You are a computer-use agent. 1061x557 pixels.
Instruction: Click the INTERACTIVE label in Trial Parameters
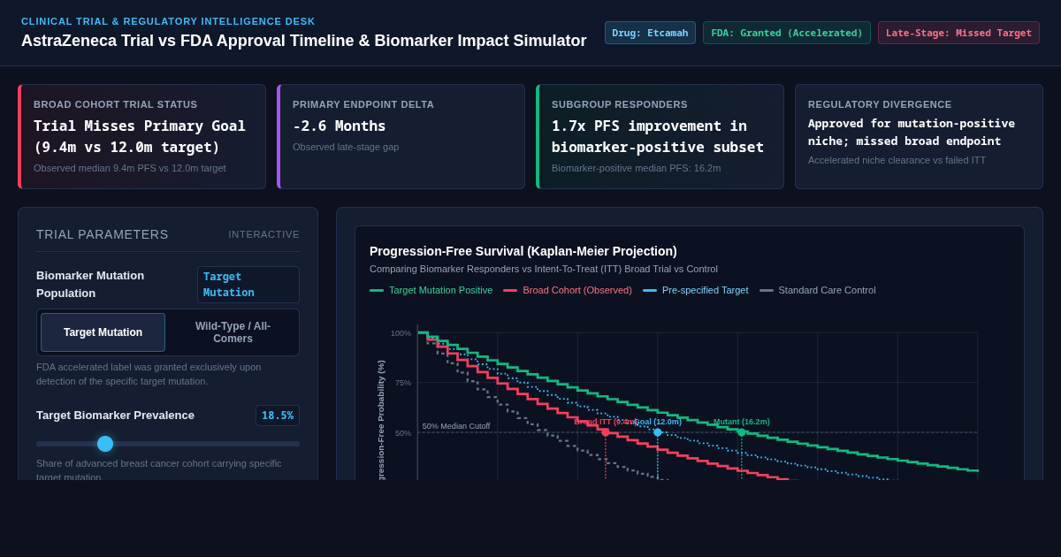point(263,234)
